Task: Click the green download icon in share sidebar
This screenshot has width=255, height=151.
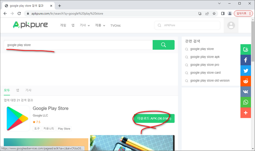Action: pos(246,49)
